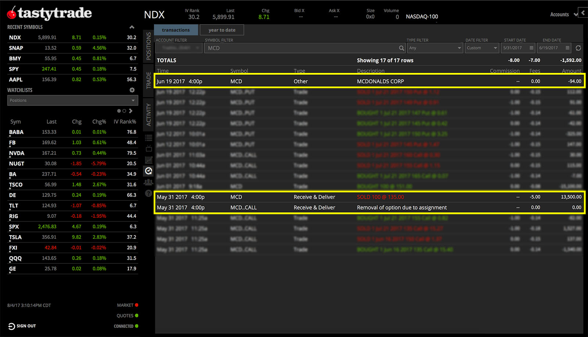Select Removal of option due to assignment row

coord(369,207)
